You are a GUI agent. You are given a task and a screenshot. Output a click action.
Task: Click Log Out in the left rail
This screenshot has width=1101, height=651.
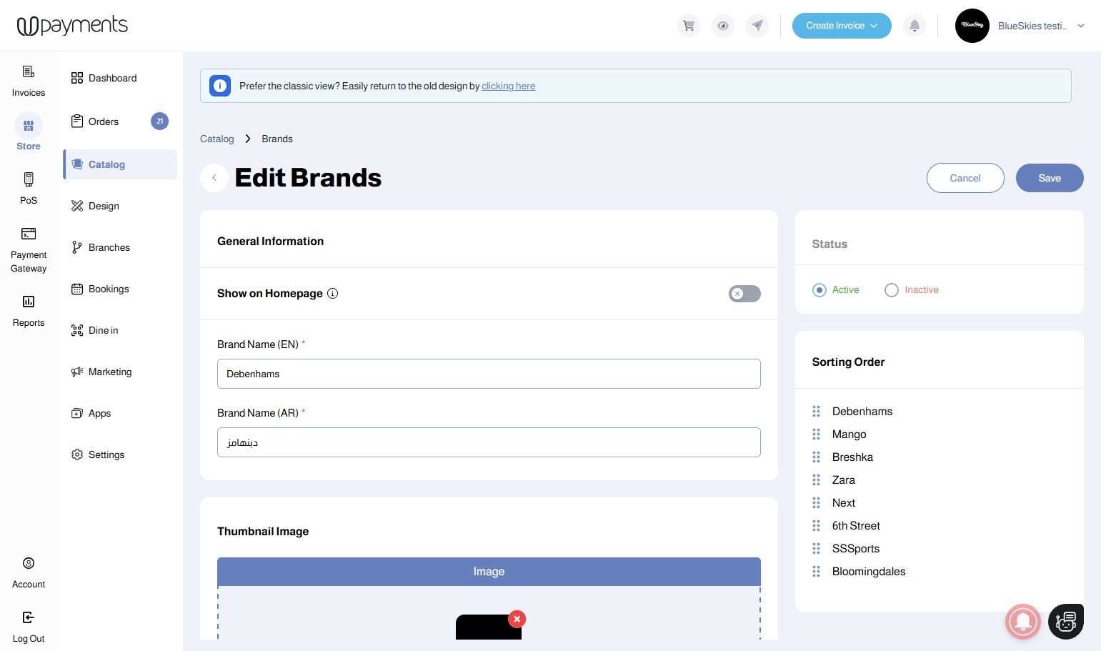coord(29,627)
